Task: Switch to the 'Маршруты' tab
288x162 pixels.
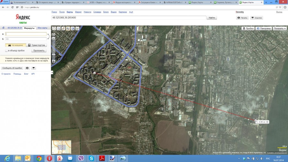Action: (x=29, y=28)
